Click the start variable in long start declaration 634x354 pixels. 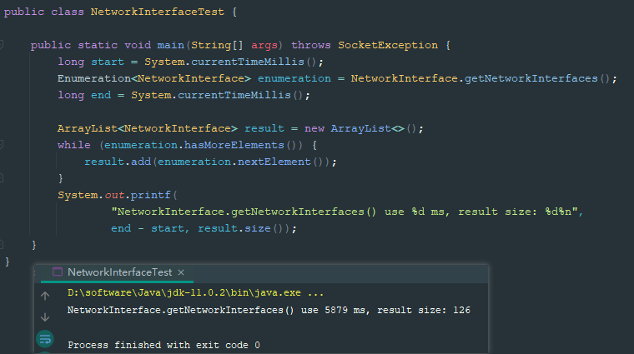point(107,62)
